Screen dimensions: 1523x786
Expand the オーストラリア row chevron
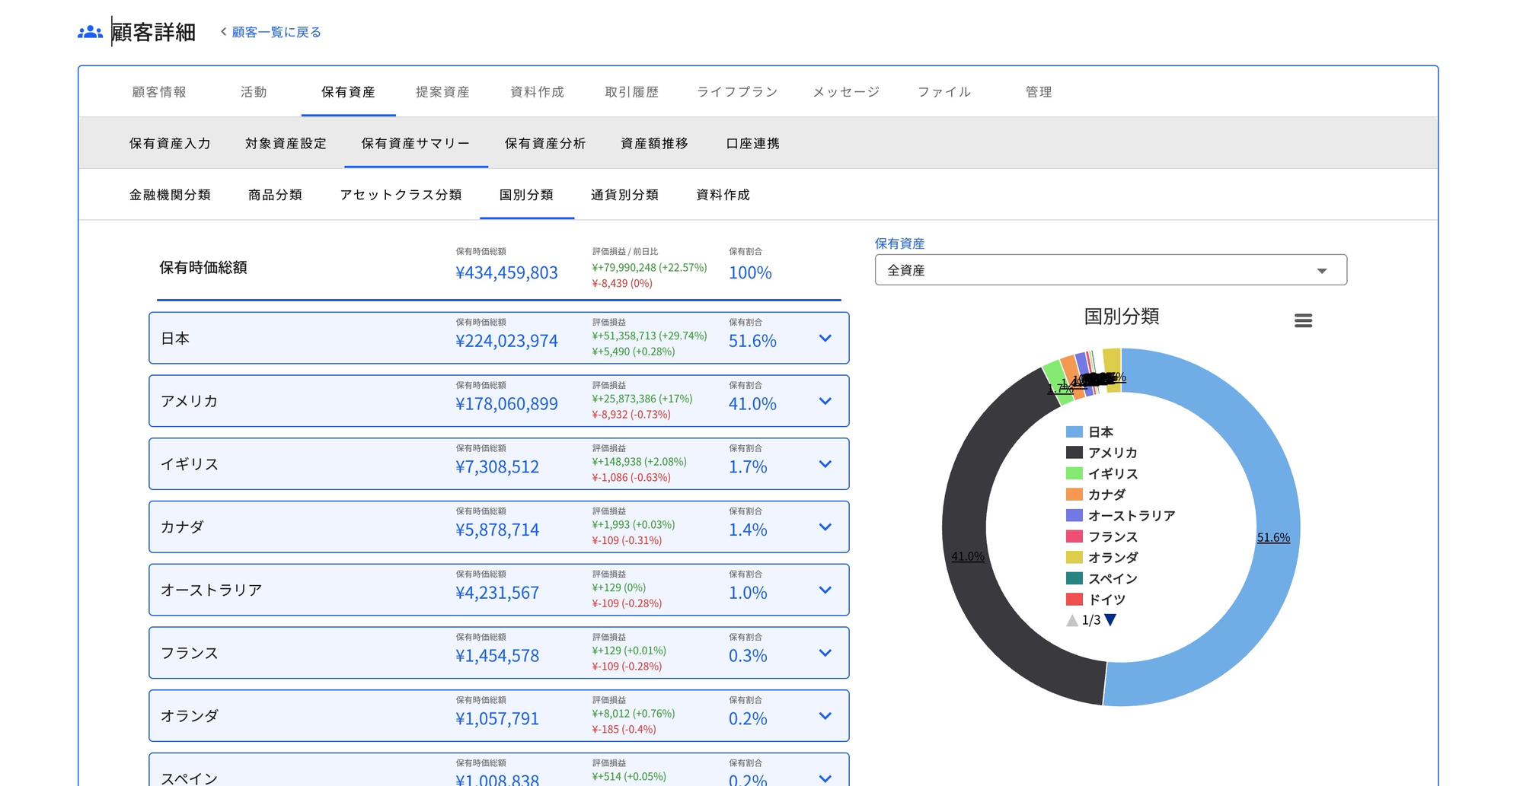(x=825, y=590)
